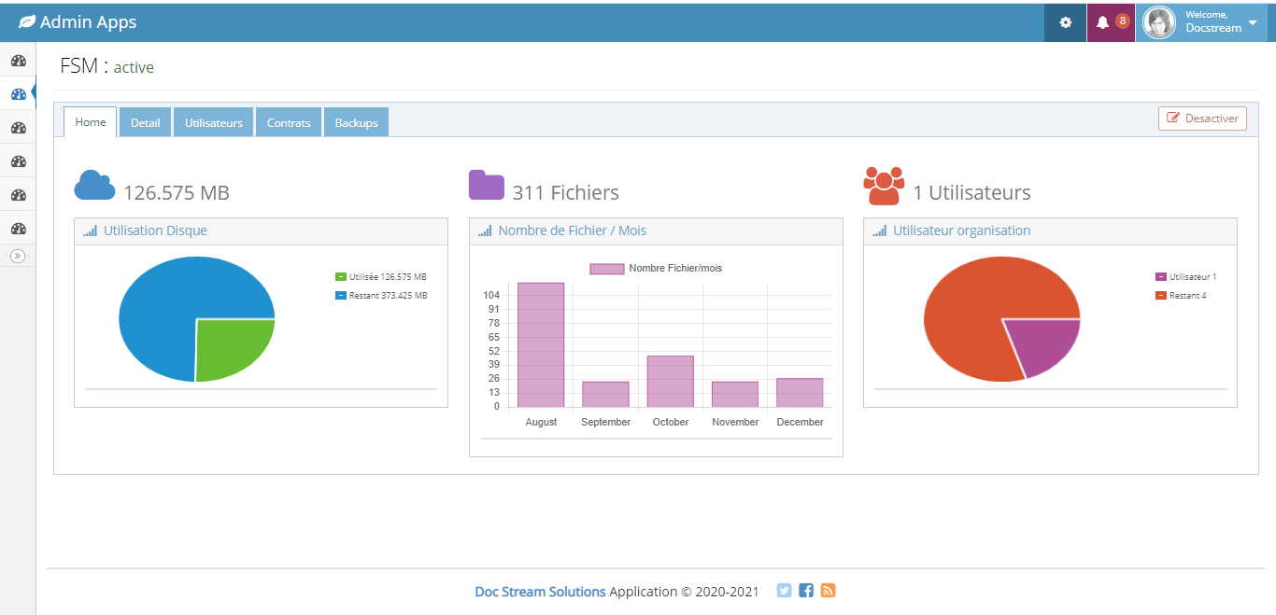Open the Detail tab
1276x615 pixels.
(x=145, y=122)
